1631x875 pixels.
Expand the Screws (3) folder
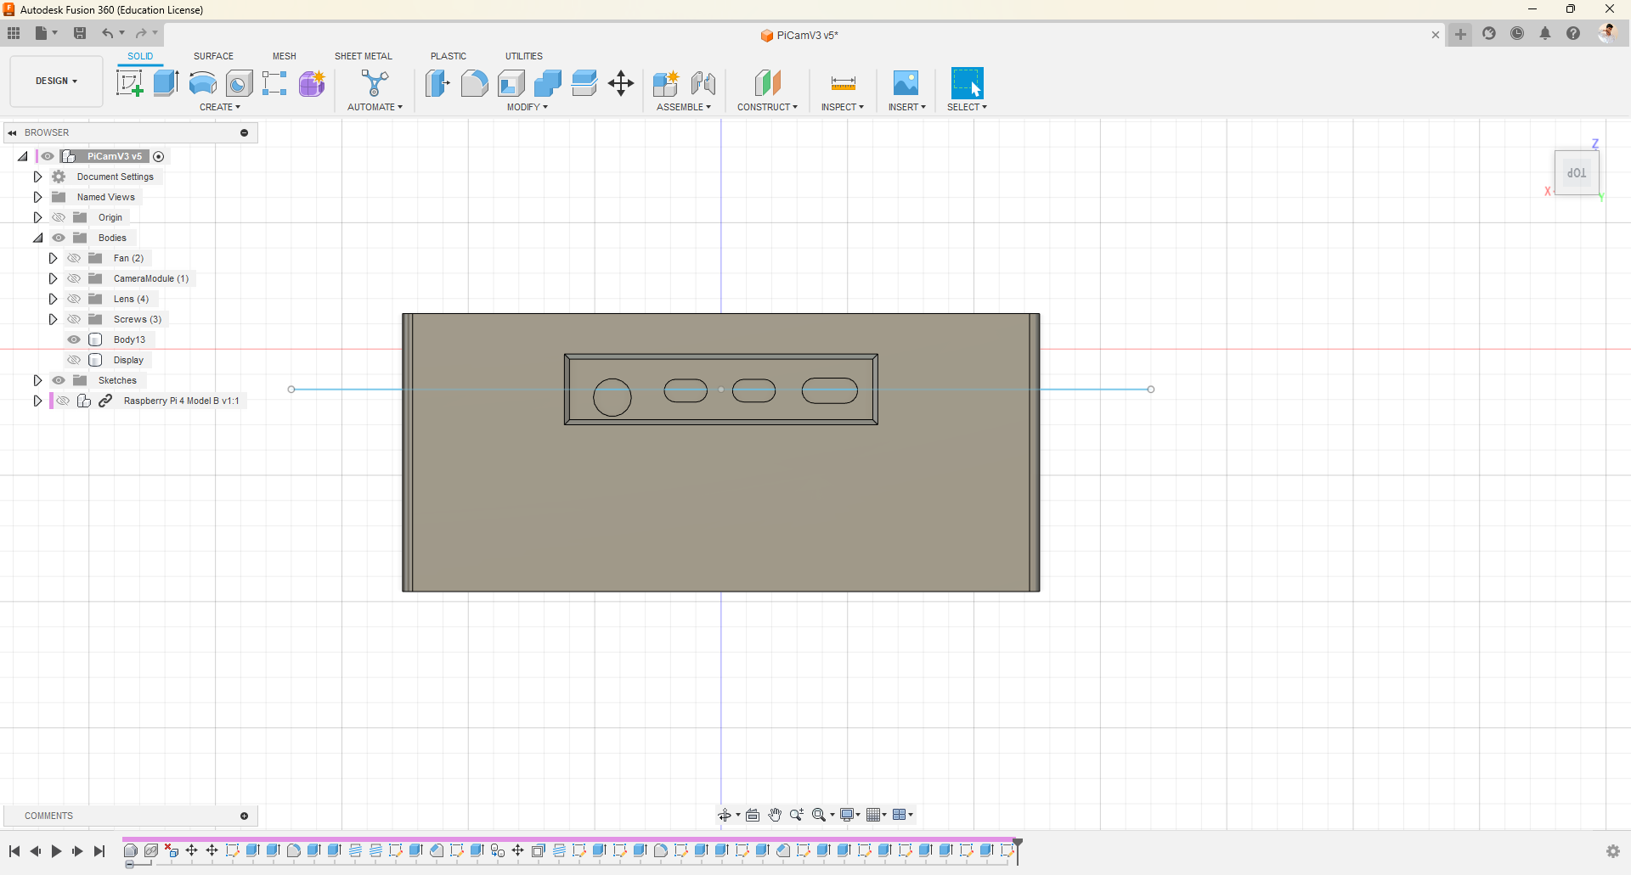coord(53,319)
